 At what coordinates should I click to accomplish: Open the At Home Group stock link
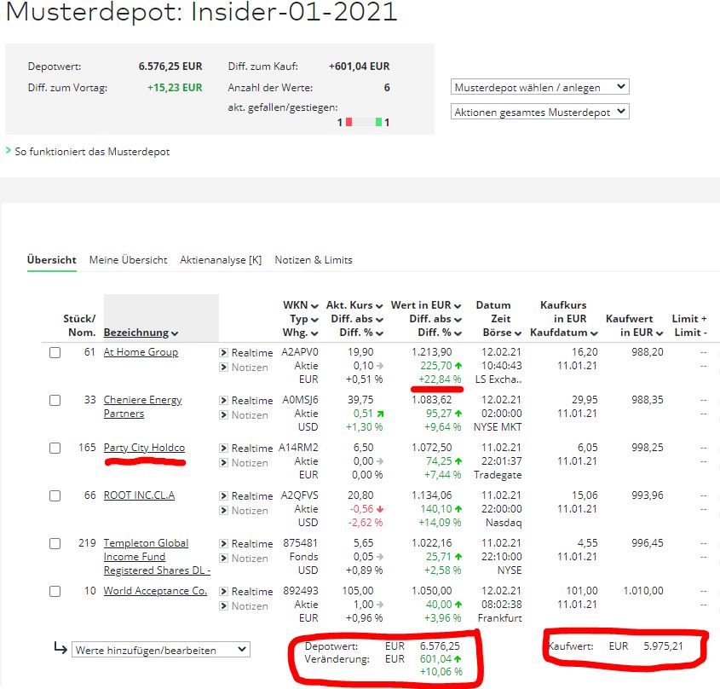point(141,352)
